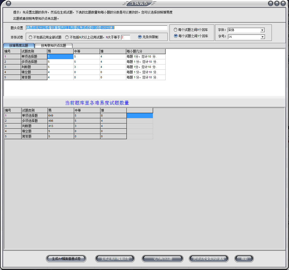This screenshot has height=270, width=289.
Task: Select 易 cell for 单项选择题 in top table
Action: (x=60, y=56)
